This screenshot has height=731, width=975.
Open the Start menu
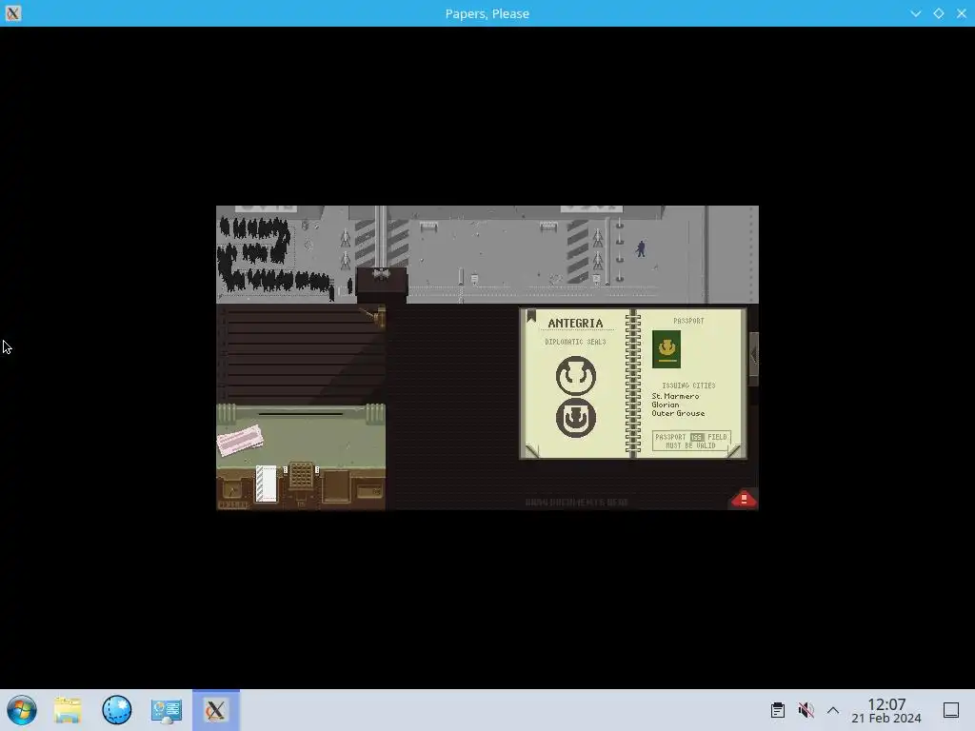pos(22,710)
